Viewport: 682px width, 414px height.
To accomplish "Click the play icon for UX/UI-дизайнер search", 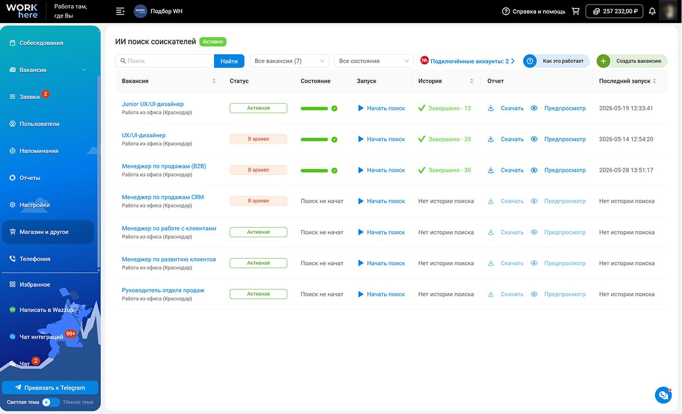I will click(x=360, y=139).
